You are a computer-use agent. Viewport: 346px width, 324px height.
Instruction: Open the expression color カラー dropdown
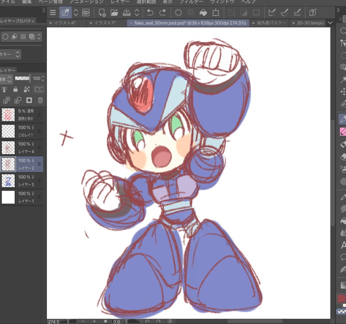click(x=10, y=55)
